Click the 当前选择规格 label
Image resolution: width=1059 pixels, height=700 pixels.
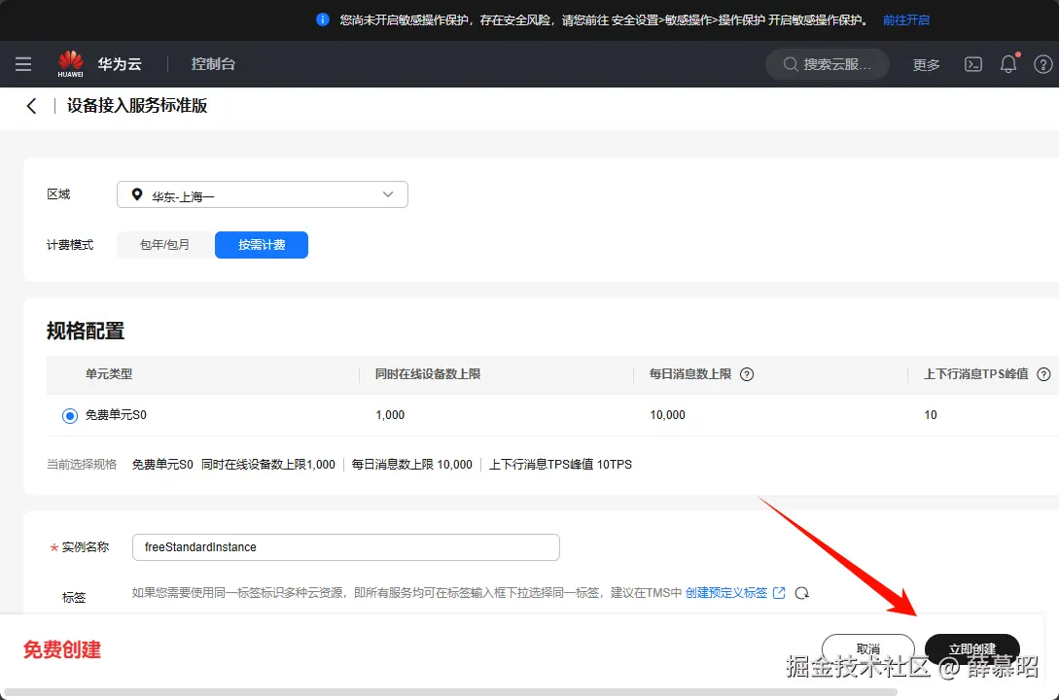click(x=81, y=465)
